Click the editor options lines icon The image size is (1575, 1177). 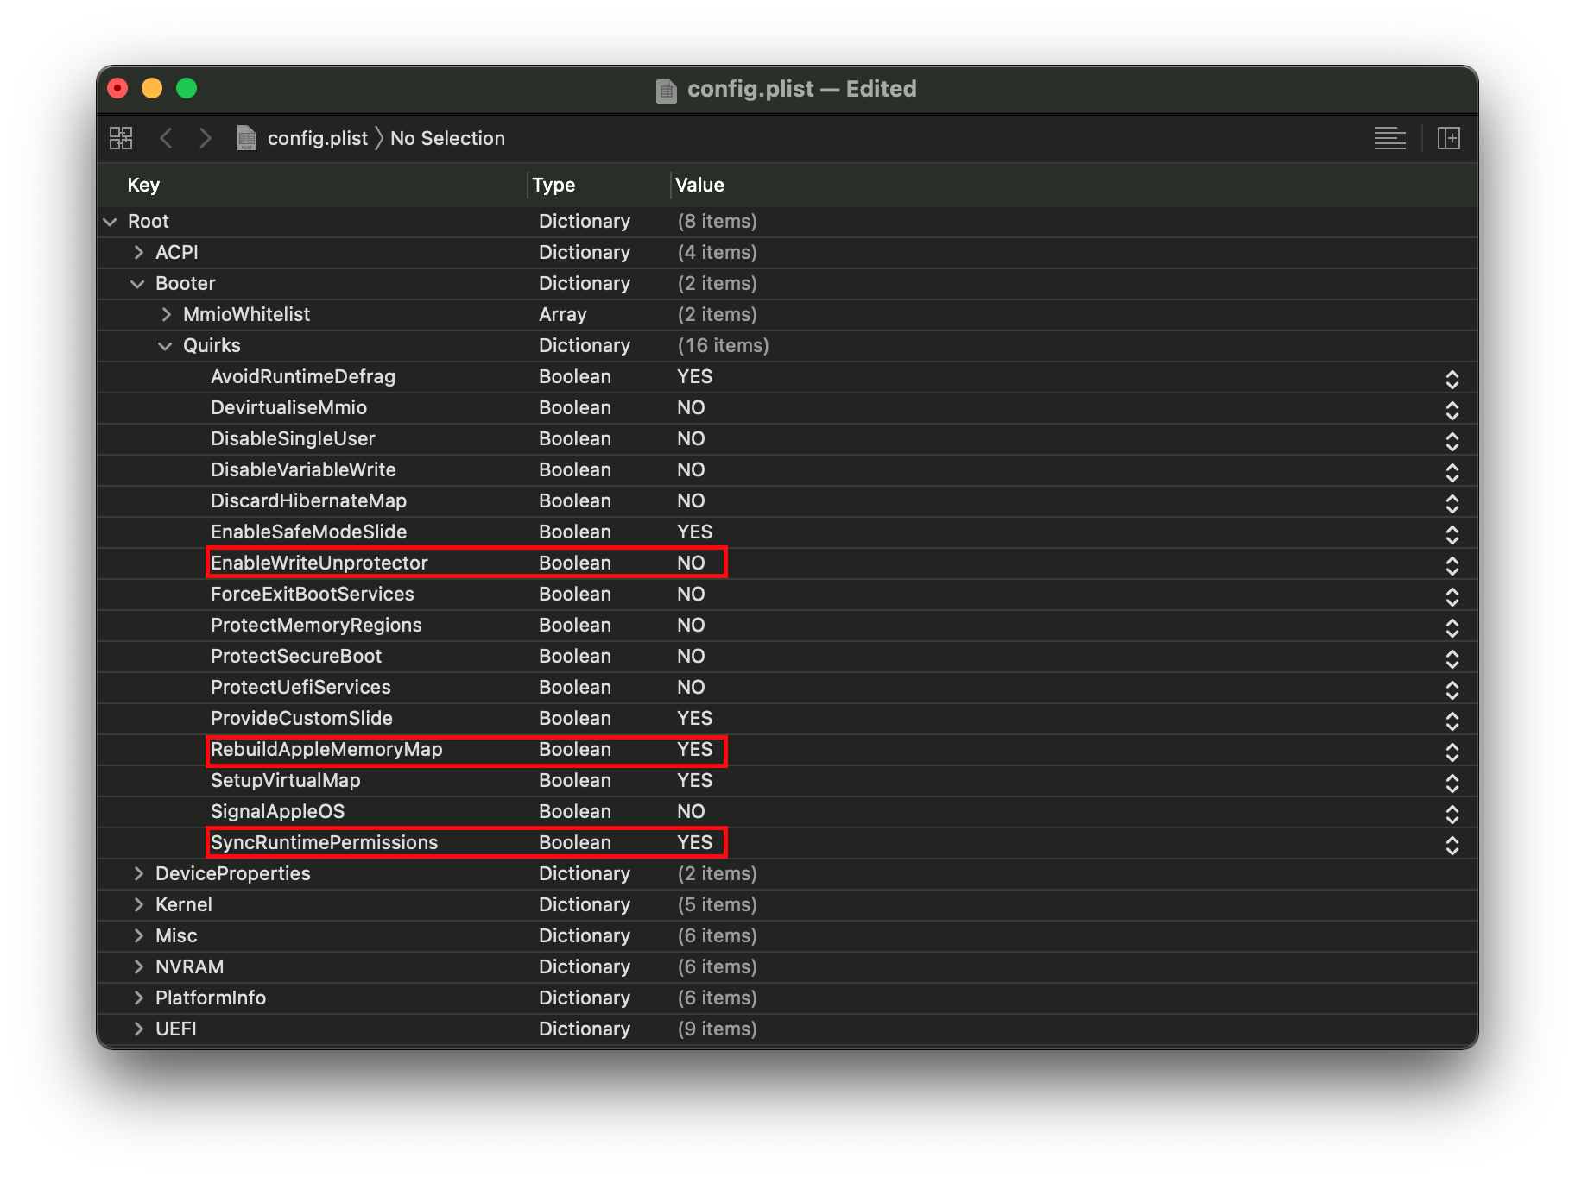point(1389,138)
